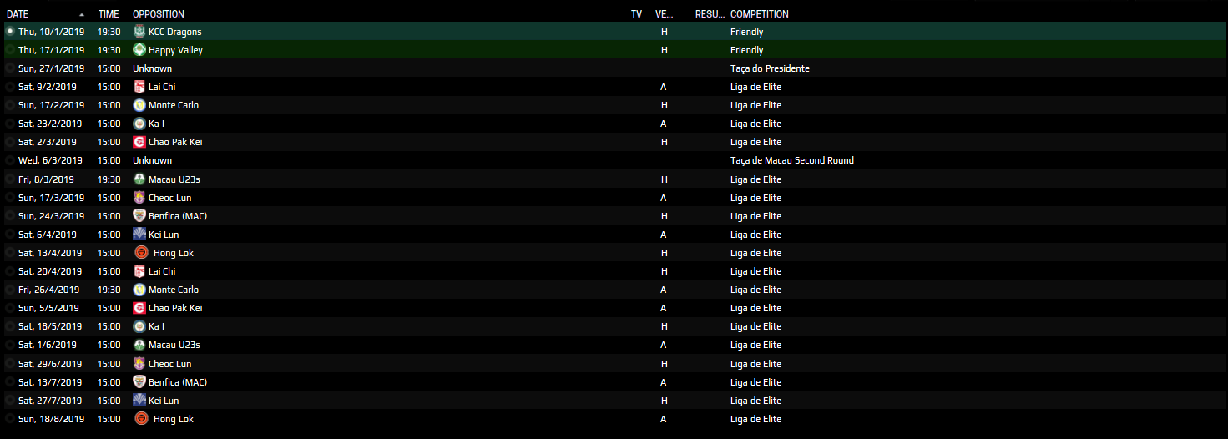This screenshot has width=1228, height=439.
Task: Click Lai Chi badge on 20/4/2019 row
Action: (139, 271)
